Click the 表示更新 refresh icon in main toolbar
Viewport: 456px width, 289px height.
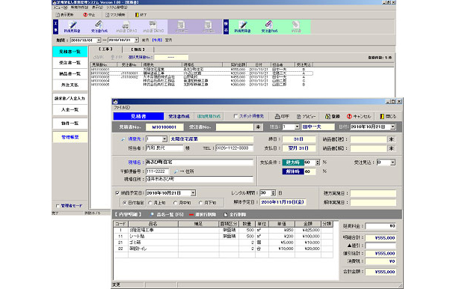58,14
